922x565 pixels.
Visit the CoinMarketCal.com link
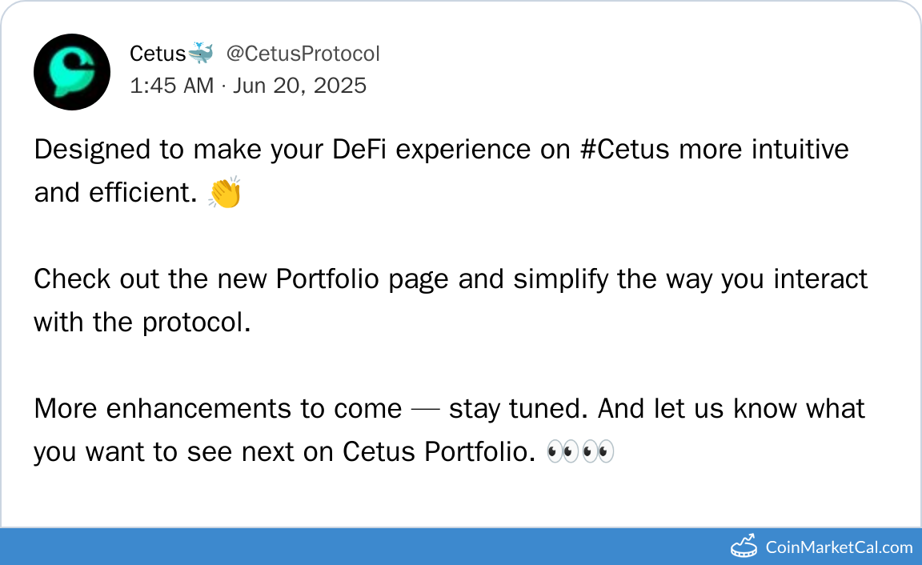(839, 547)
